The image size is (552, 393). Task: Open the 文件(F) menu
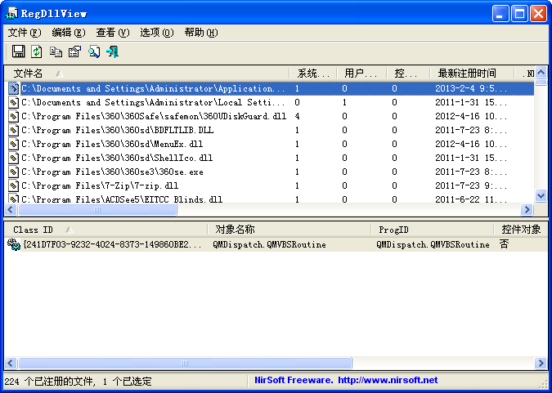(24, 33)
